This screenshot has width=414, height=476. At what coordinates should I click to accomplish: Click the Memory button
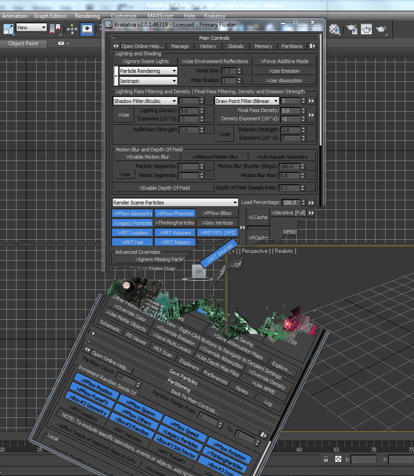click(x=263, y=46)
